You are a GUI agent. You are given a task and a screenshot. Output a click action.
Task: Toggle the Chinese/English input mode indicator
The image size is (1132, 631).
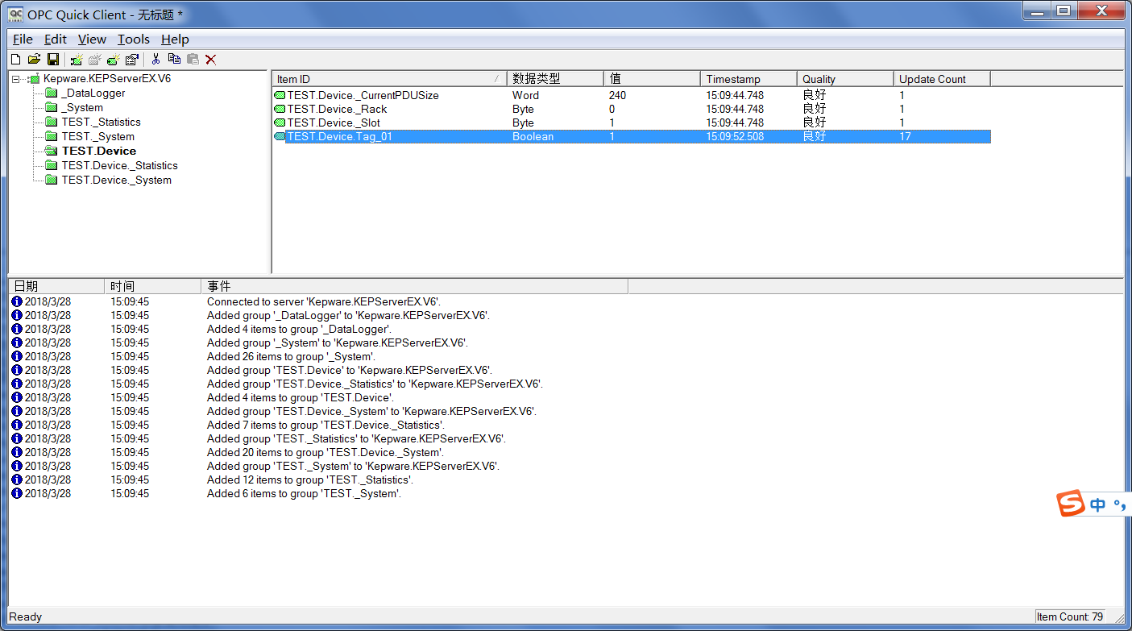(x=1097, y=505)
